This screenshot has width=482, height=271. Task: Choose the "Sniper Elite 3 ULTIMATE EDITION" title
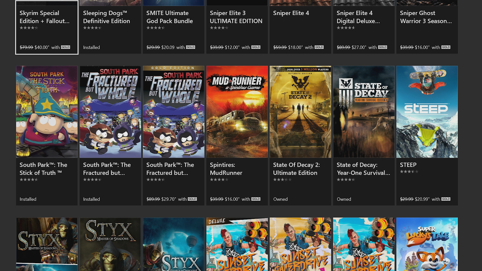pos(236,17)
